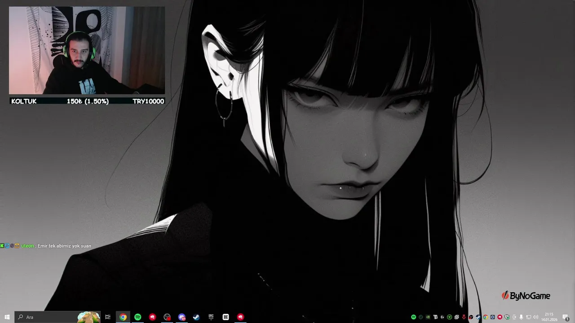
Task: Open Task View from the taskbar
Action: tap(108, 317)
